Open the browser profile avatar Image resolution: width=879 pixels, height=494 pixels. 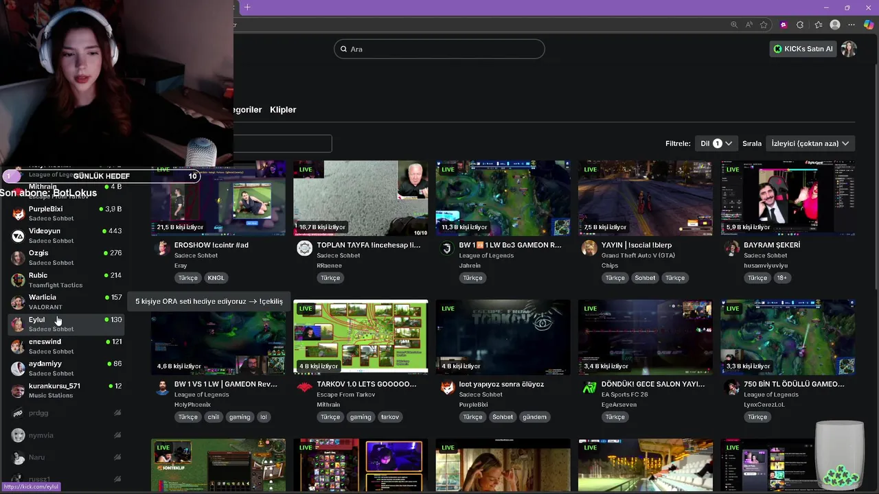835,25
